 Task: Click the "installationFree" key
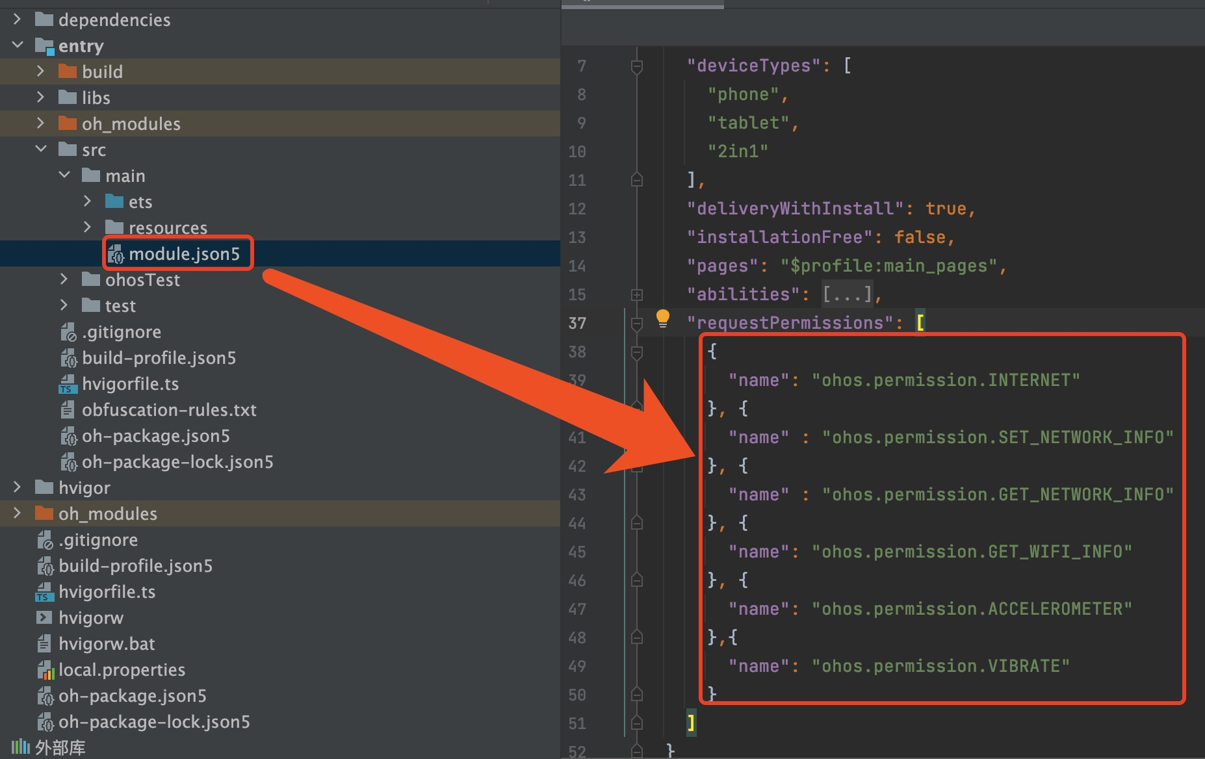[780, 237]
